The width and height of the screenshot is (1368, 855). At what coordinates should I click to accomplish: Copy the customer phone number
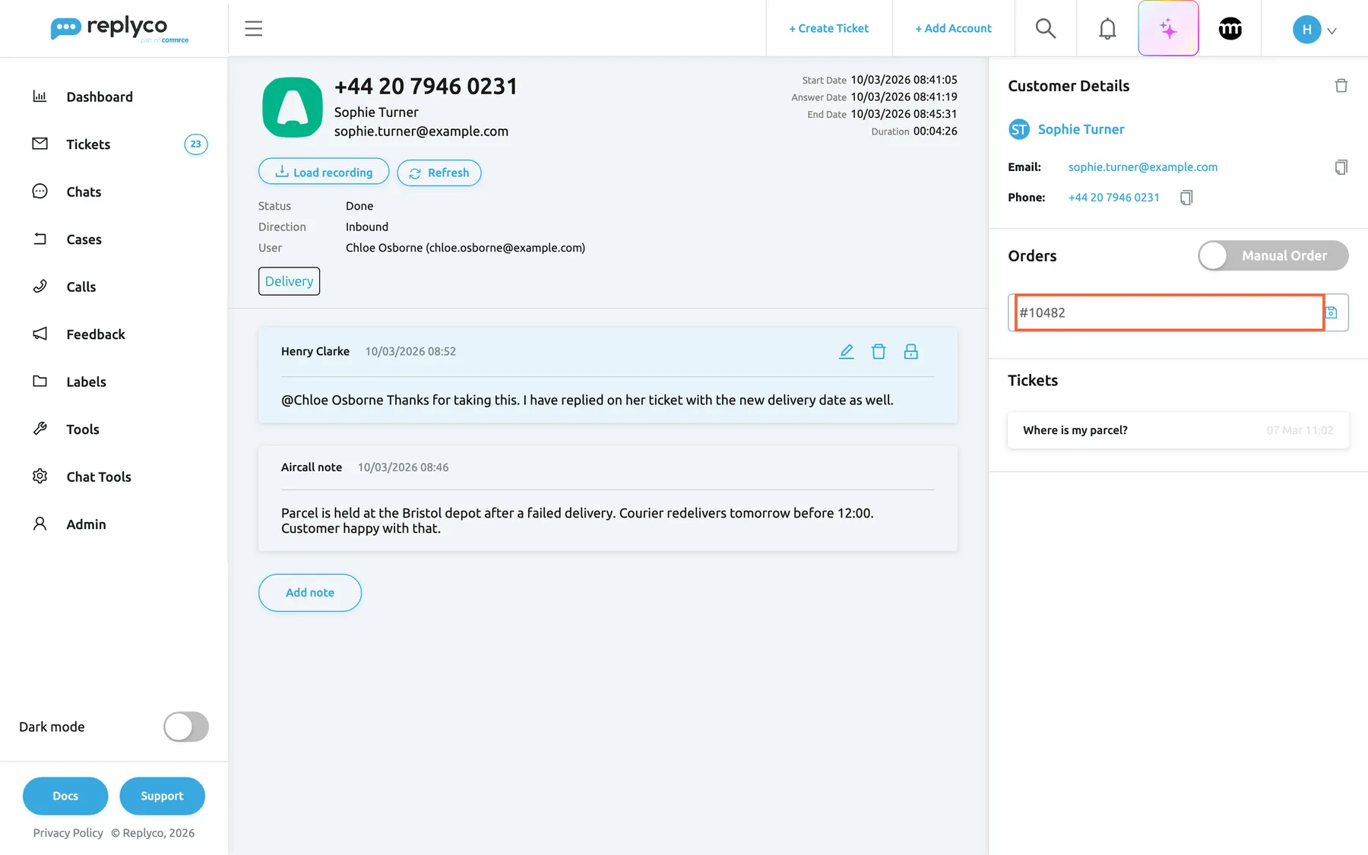pos(1186,198)
